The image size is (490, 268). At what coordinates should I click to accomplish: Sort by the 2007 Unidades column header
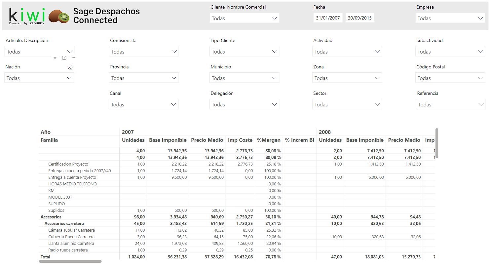click(133, 140)
